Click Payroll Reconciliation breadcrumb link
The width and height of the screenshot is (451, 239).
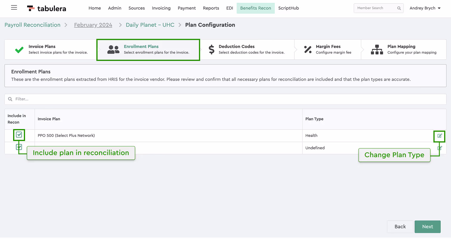tap(33, 25)
